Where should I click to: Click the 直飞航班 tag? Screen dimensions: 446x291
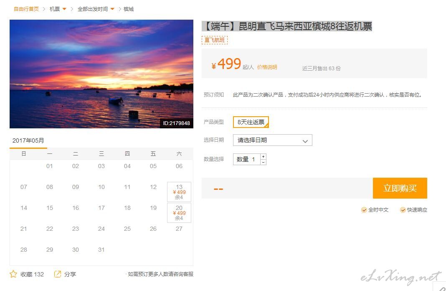coord(215,40)
